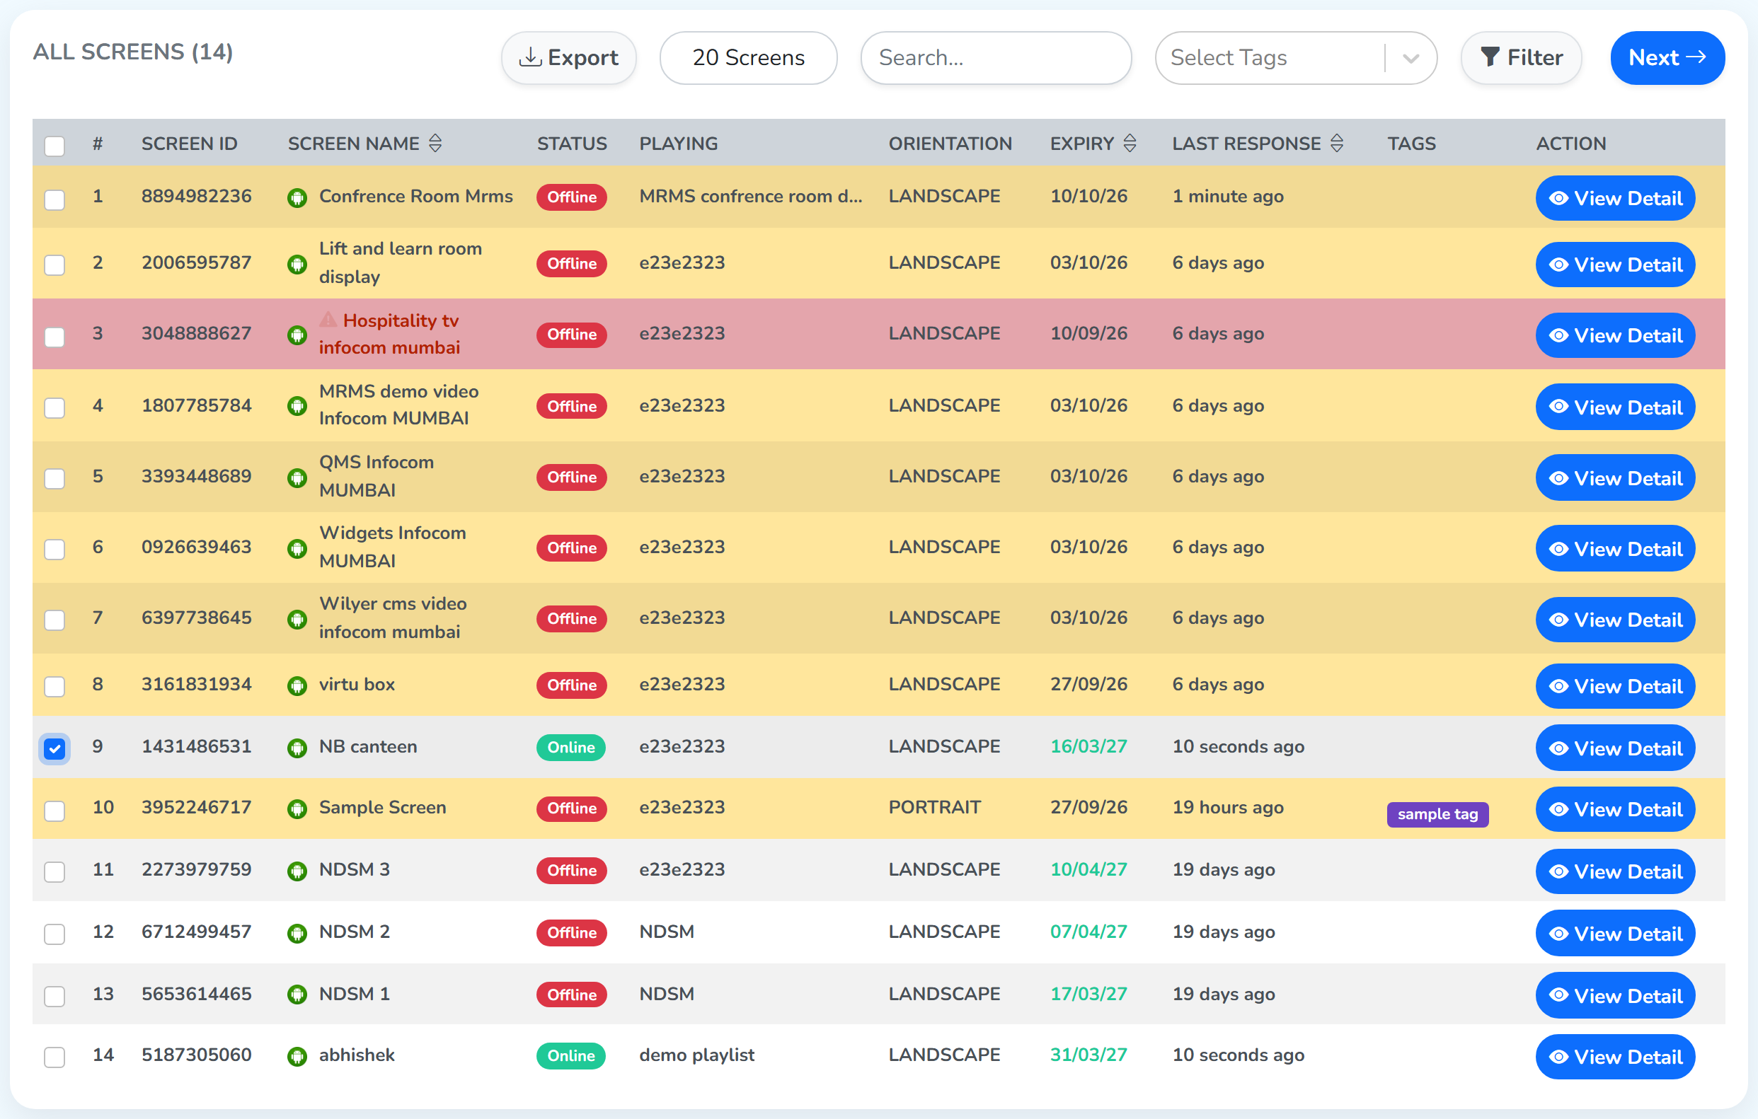The height and width of the screenshot is (1119, 1758).
Task: Select the Sample Screen row checkbox
Action: [54, 811]
